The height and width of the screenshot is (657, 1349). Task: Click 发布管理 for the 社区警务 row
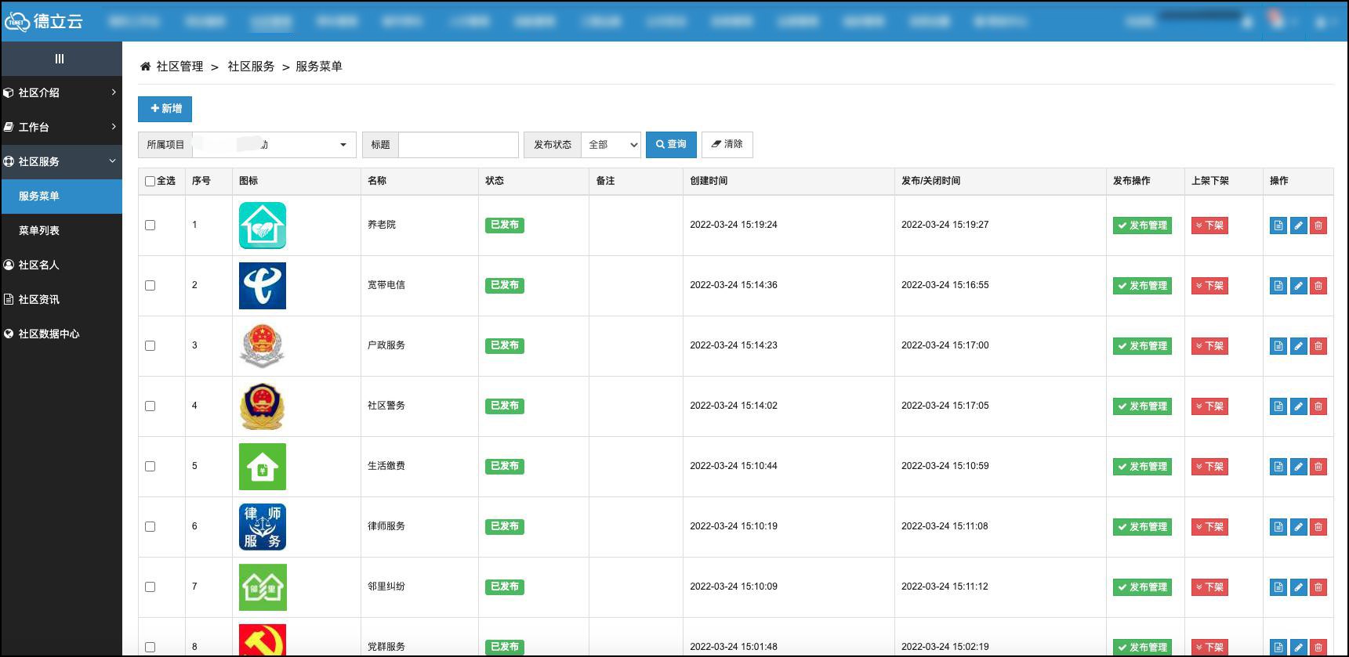pos(1142,406)
